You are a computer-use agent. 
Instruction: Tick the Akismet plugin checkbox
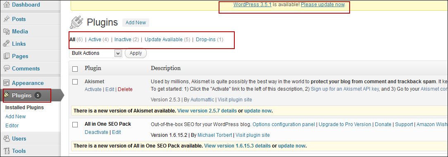[75, 82]
